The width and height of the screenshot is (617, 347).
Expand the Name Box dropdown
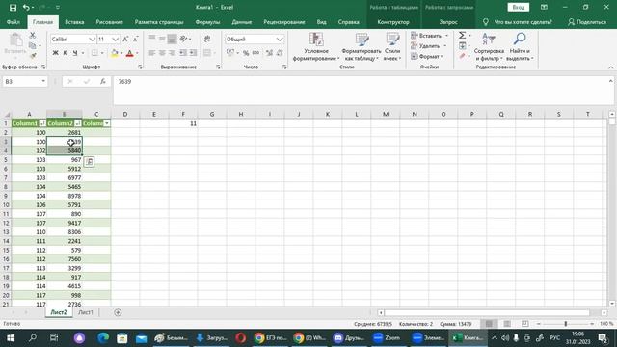[x=43, y=81]
